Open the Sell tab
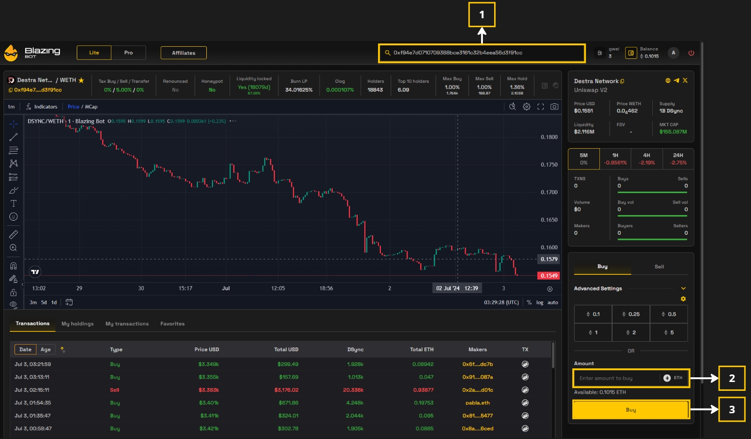 pos(659,266)
